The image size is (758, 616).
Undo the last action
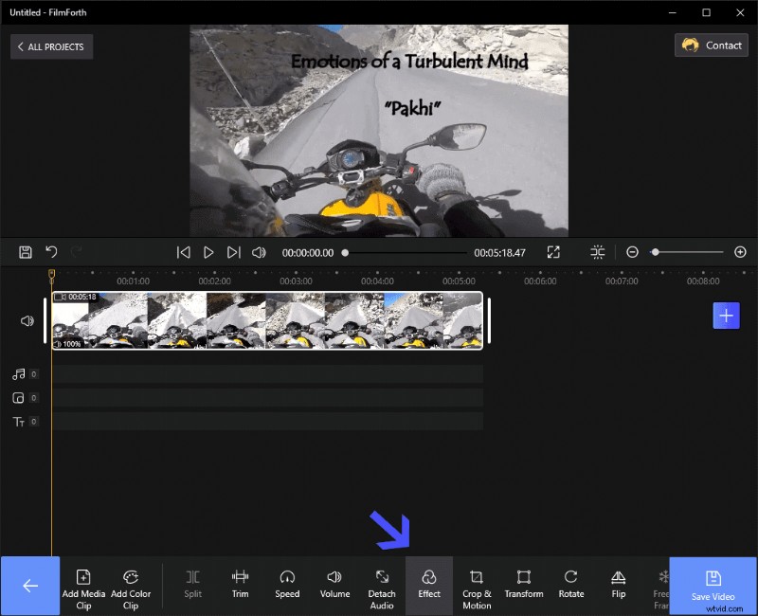(51, 251)
